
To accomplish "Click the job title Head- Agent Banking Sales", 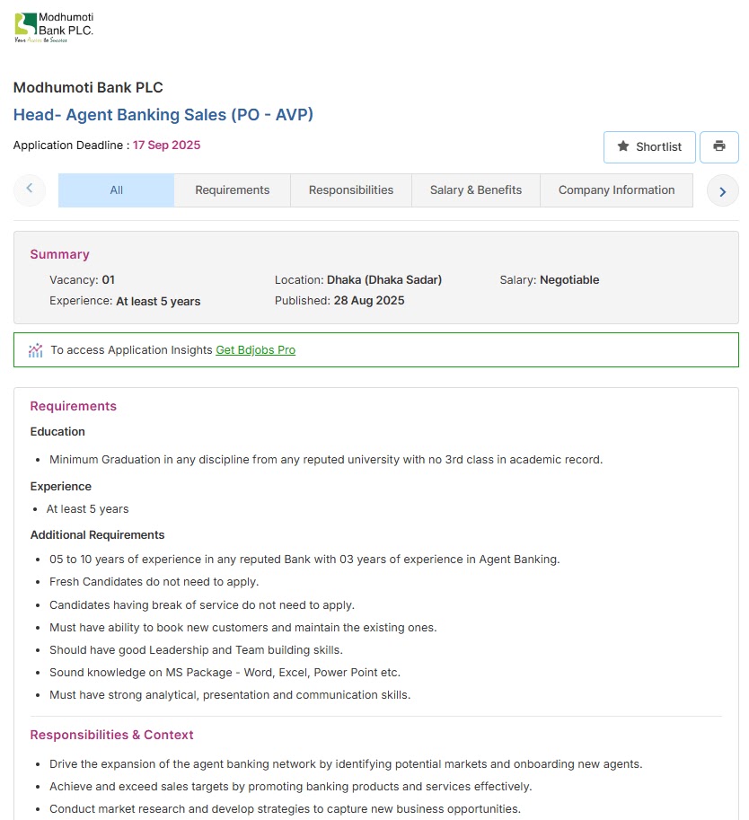I will tap(163, 115).
